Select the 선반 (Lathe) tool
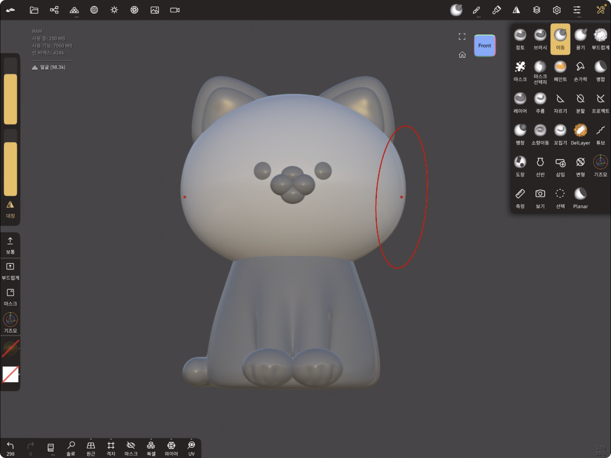Viewport: 611px width, 458px height. click(x=540, y=166)
